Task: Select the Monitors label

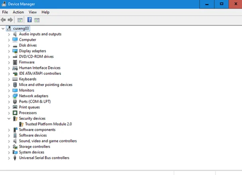Action: coord(27,90)
